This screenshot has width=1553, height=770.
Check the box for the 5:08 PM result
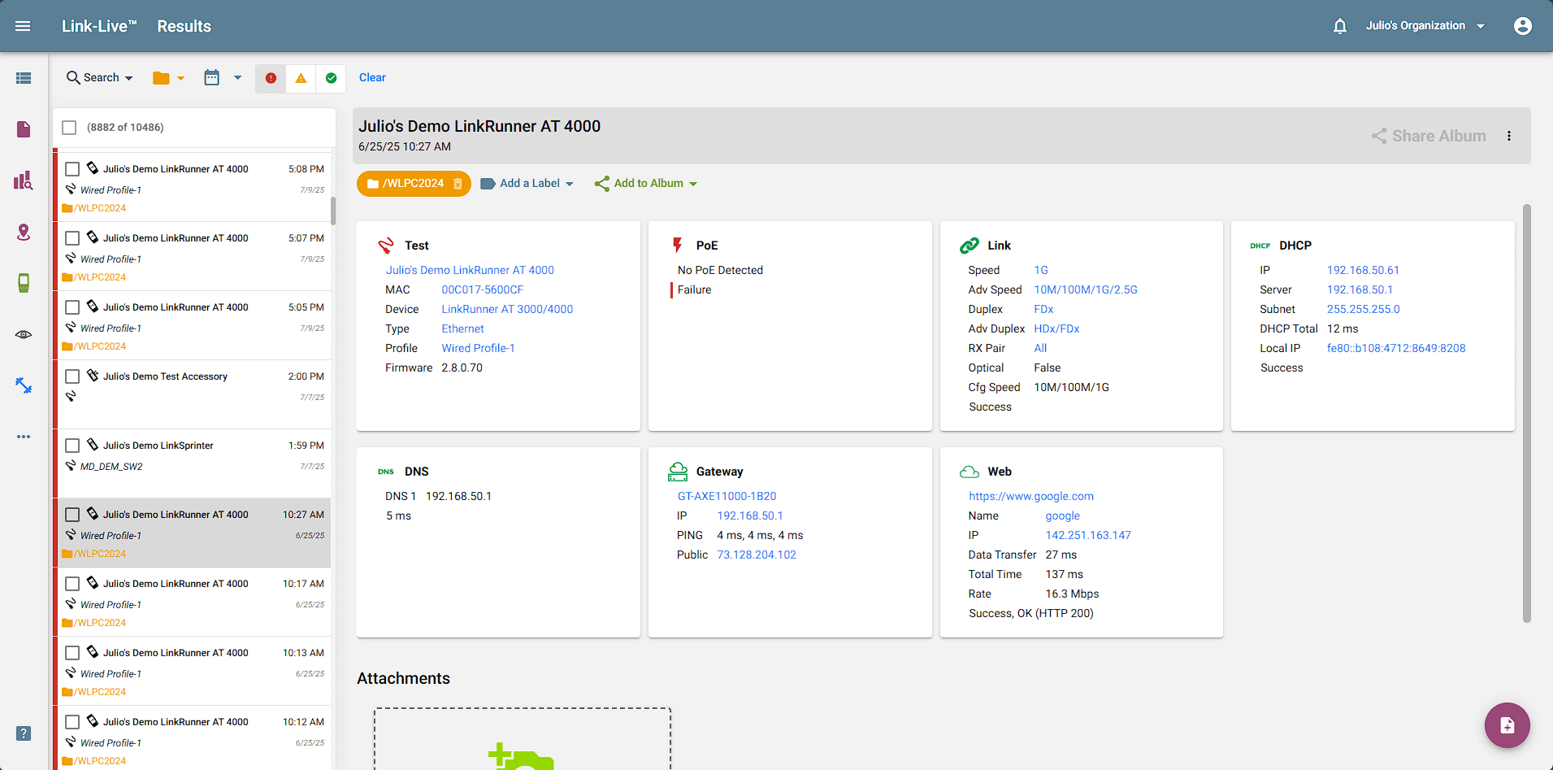(72, 169)
